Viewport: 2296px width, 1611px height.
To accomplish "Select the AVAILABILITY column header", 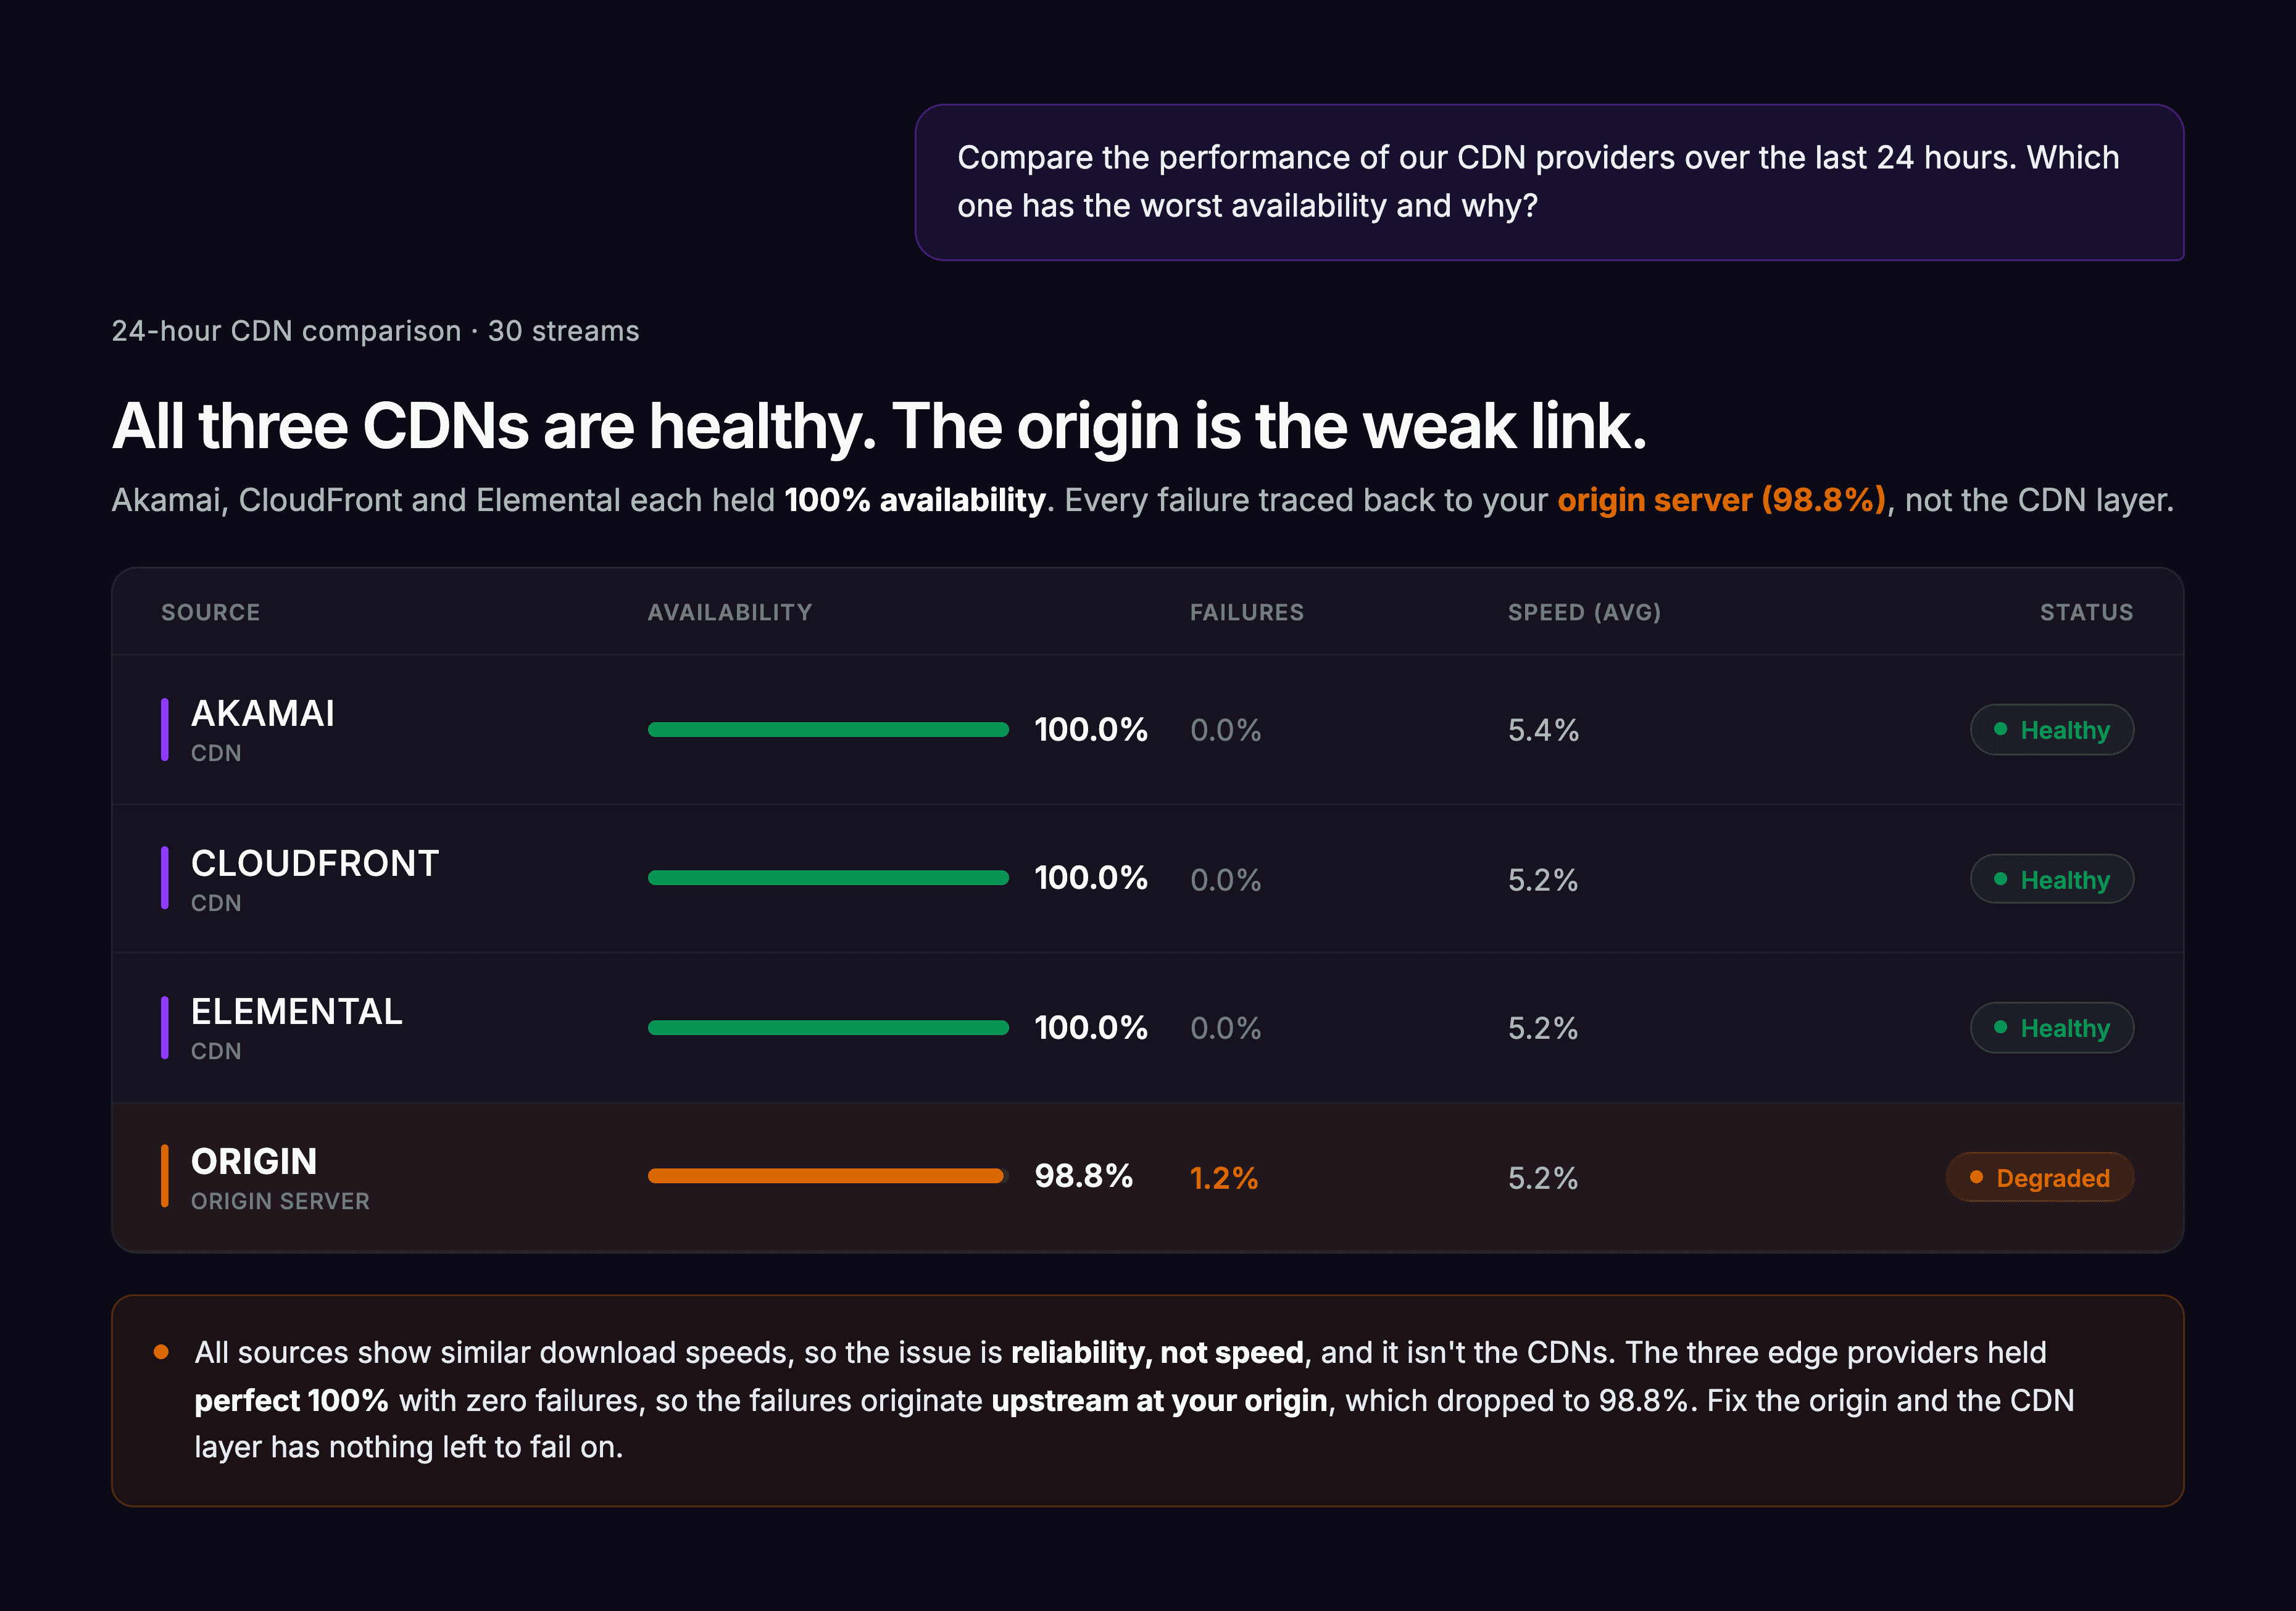I will (730, 612).
